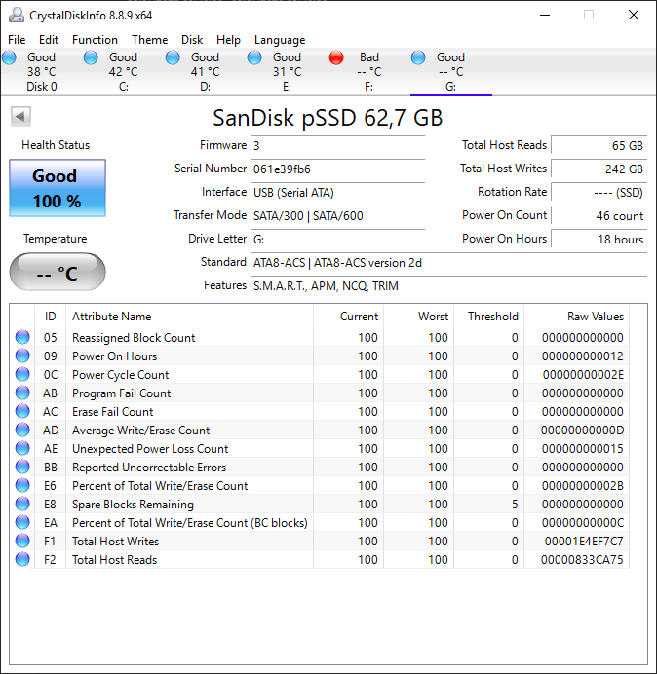Viewport: 657px width, 674px height.
Task: Select the red Bad status orb for F:
Action: pos(336,57)
